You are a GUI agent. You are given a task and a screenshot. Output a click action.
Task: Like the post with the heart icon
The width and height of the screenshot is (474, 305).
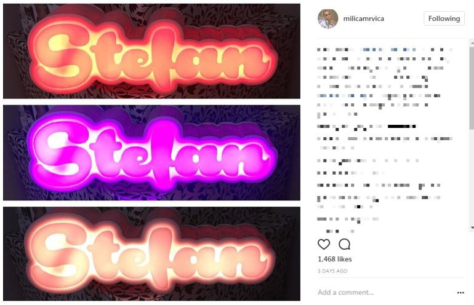pyautogui.click(x=323, y=244)
